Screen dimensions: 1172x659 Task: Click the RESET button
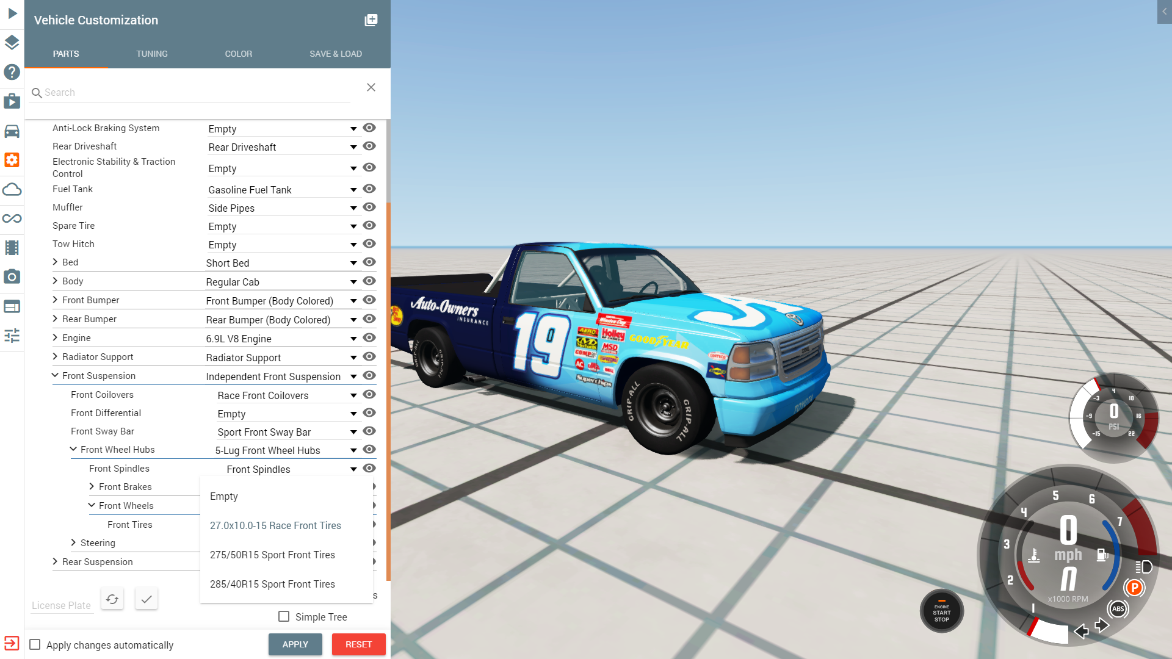tap(358, 644)
